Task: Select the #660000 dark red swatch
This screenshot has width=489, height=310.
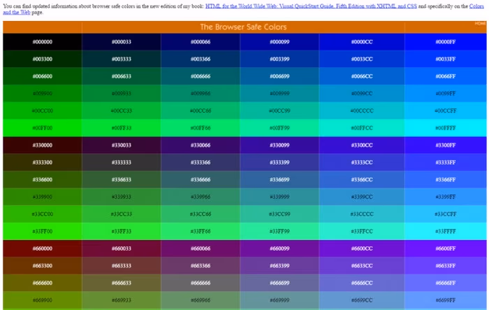Action: (43, 248)
